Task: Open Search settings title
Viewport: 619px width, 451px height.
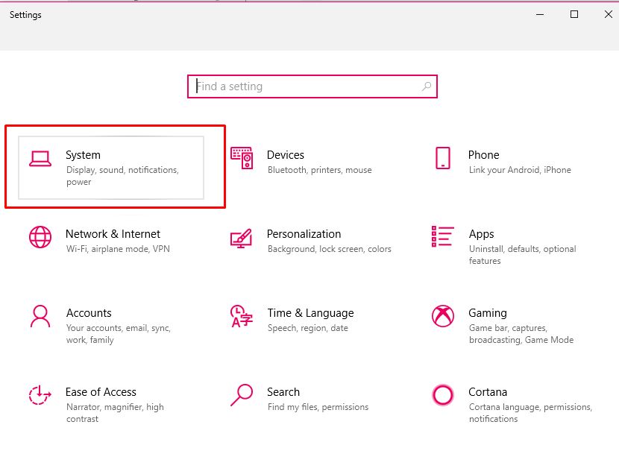Action: click(283, 391)
